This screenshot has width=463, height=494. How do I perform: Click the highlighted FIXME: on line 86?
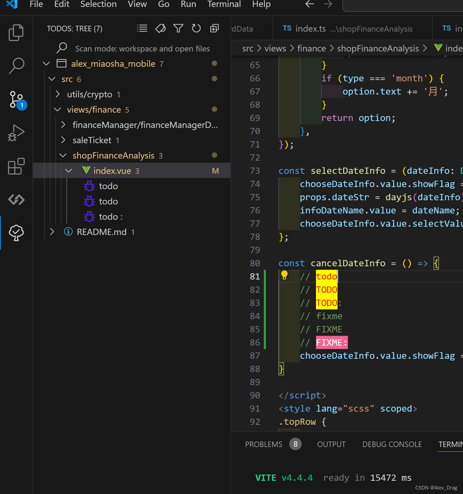coord(332,342)
